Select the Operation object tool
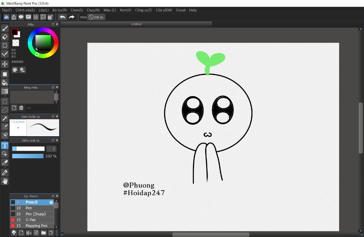Screen dimensions: 364x237 5,154
